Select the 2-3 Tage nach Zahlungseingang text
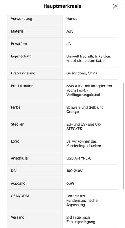 (81, 220)
